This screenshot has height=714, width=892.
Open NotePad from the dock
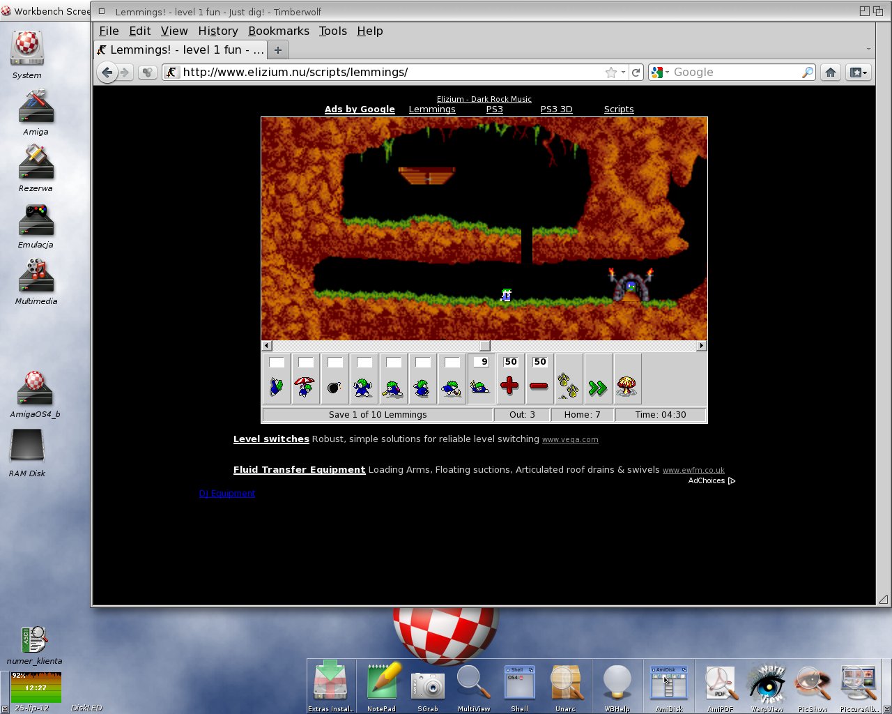point(381,686)
